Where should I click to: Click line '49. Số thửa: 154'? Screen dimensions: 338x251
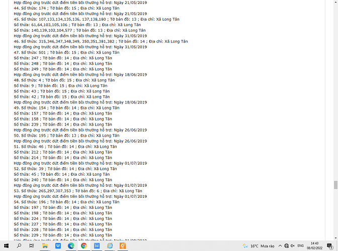(66, 108)
